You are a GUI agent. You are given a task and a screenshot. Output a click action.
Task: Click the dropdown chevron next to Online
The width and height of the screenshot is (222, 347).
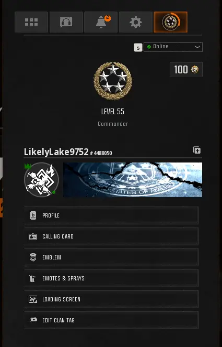pos(197,47)
